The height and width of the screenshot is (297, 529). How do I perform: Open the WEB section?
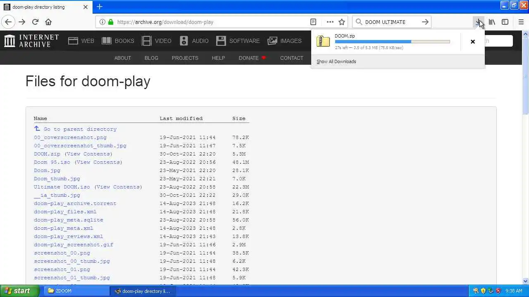[x=81, y=41]
